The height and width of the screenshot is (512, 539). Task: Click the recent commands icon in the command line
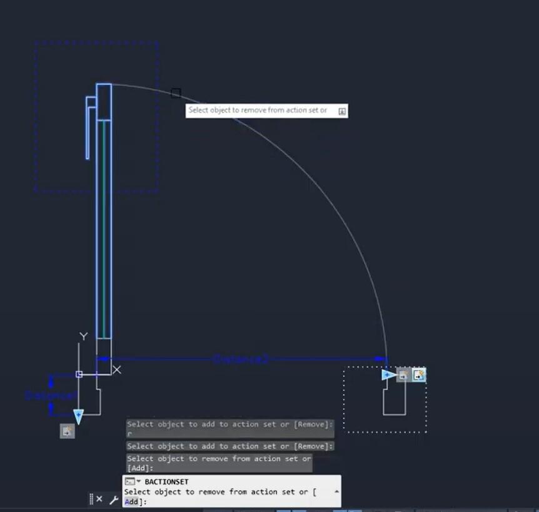(x=131, y=481)
